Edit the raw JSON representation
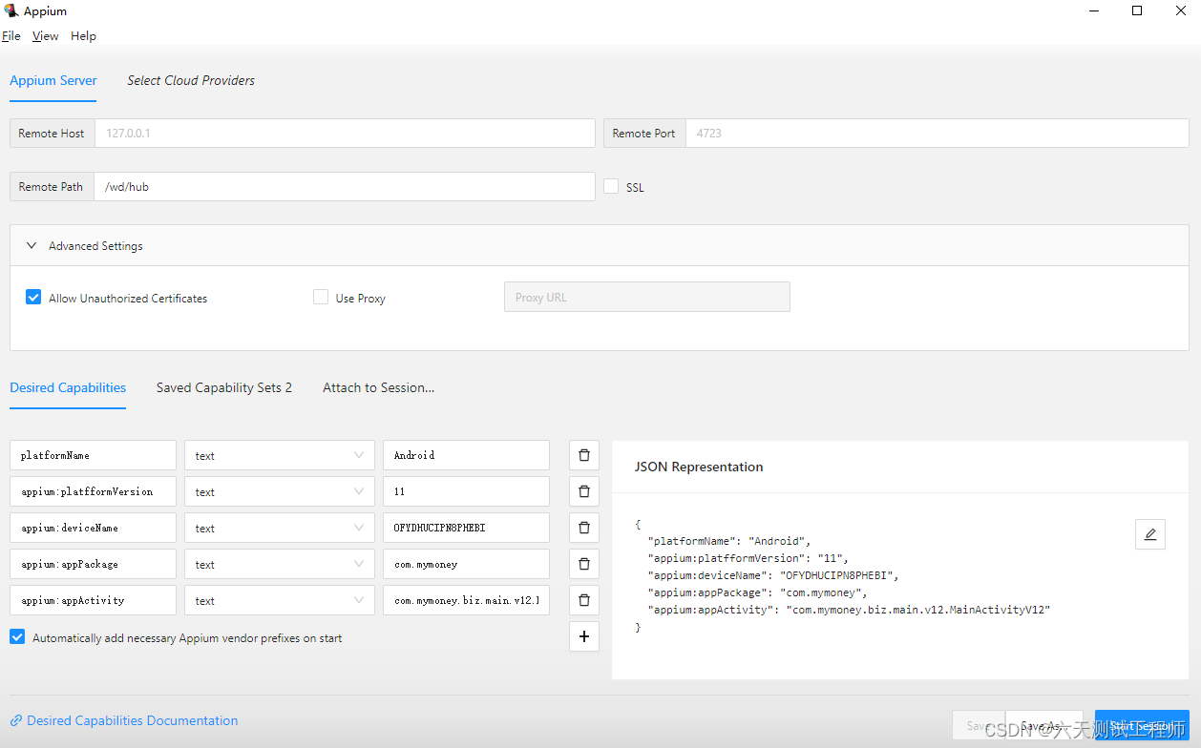The width and height of the screenshot is (1201, 748). click(1150, 534)
